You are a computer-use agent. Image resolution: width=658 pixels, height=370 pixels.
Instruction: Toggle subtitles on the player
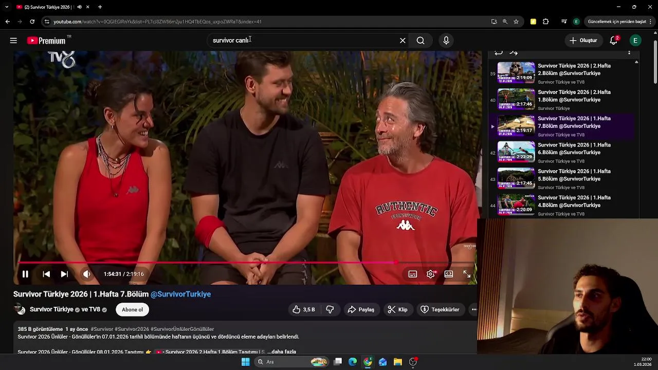coord(413,274)
